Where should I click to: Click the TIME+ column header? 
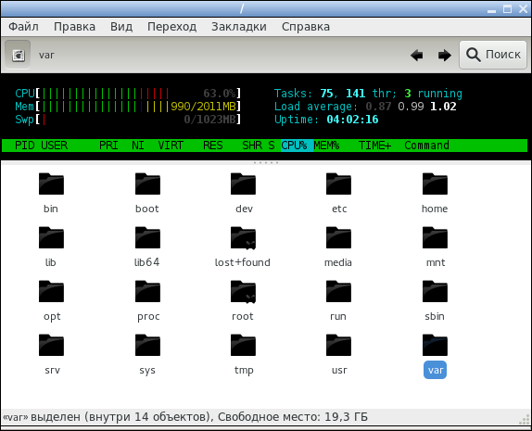374,146
